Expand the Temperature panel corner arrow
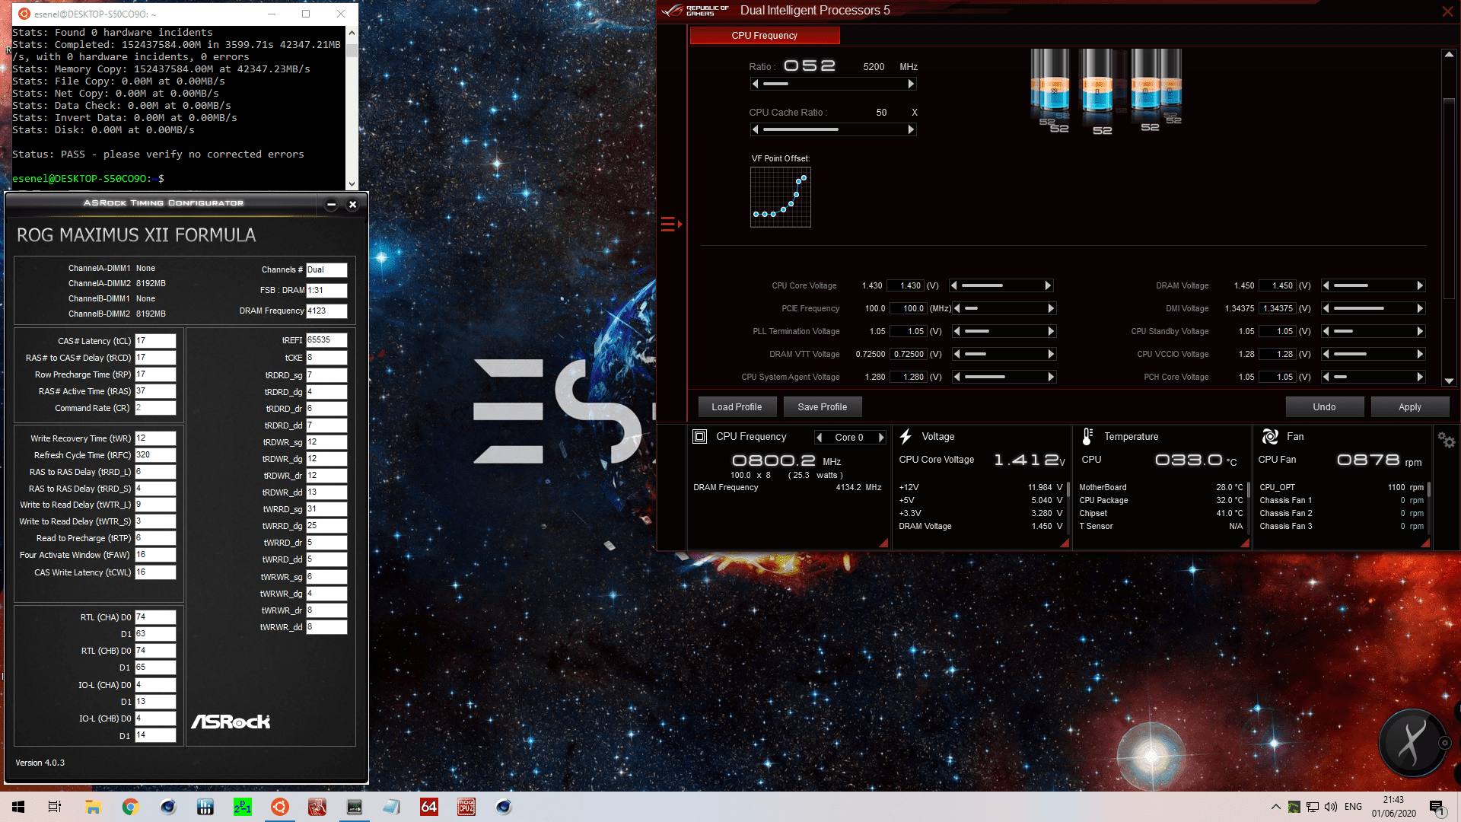 [x=1245, y=543]
